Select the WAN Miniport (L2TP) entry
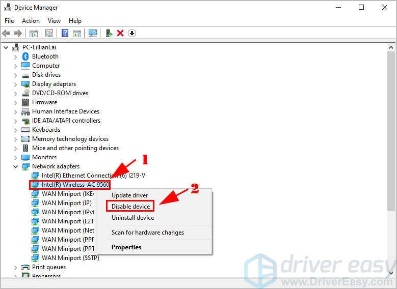 pyautogui.click(x=68, y=221)
